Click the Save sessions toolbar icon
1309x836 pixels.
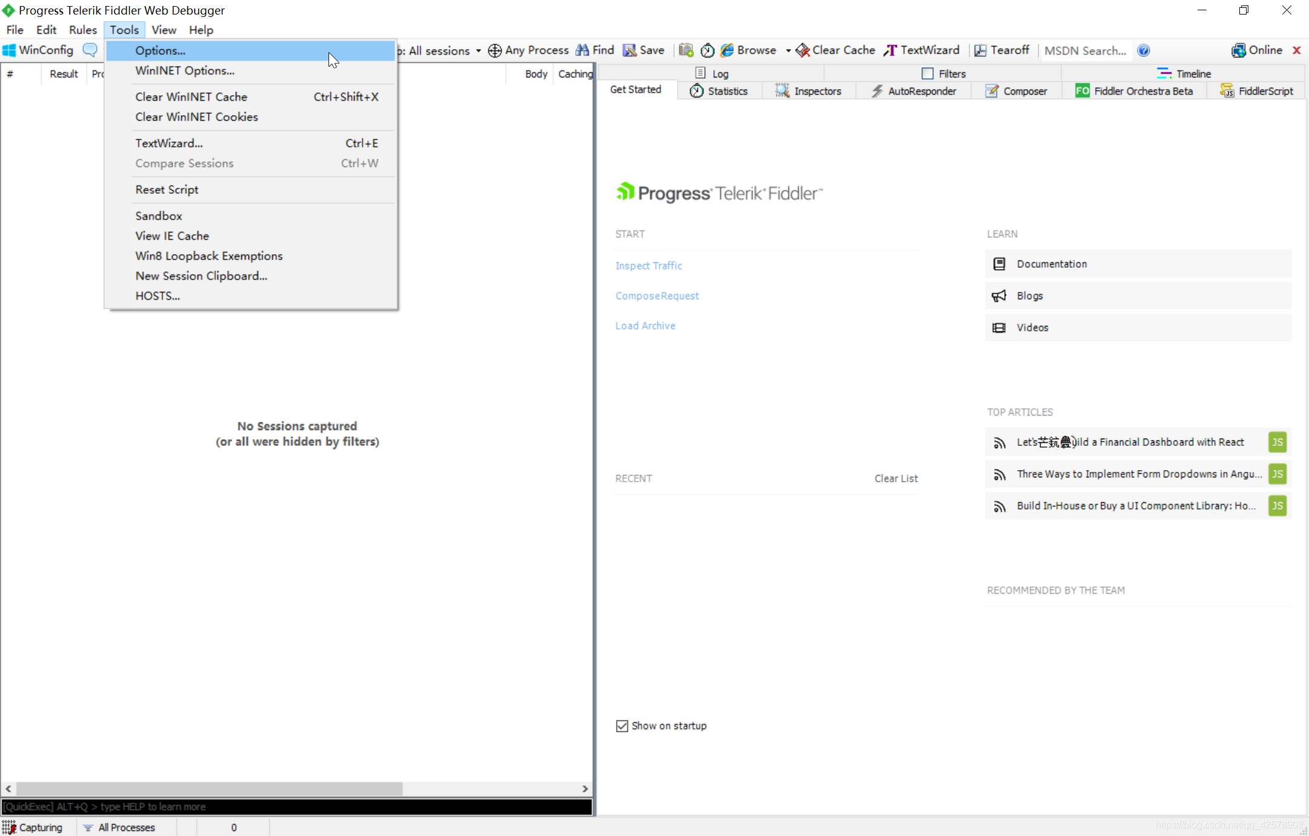coord(630,50)
